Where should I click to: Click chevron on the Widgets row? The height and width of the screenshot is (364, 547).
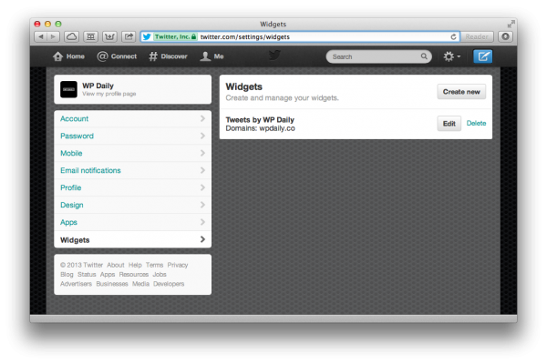pyautogui.click(x=202, y=239)
